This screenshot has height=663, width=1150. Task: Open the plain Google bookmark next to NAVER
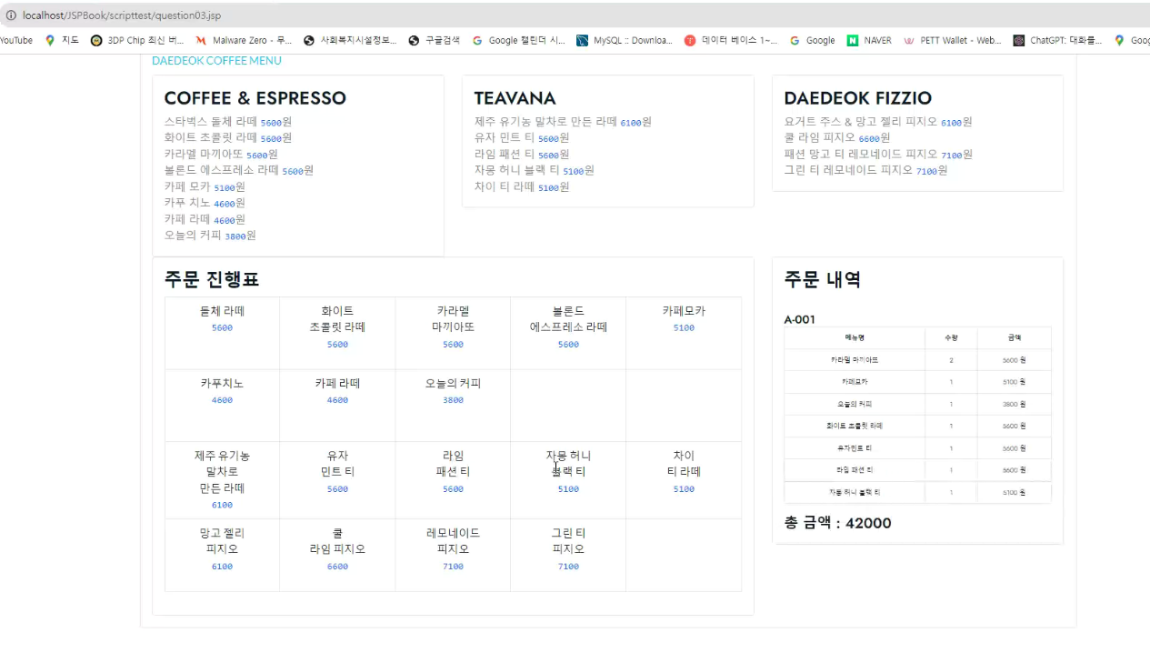(x=812, y=40)
